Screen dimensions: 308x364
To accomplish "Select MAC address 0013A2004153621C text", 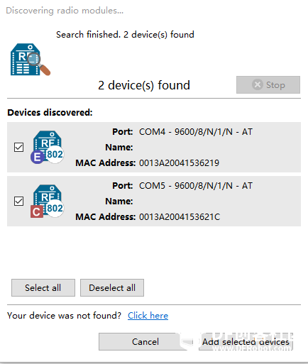I will coord(180,216).
